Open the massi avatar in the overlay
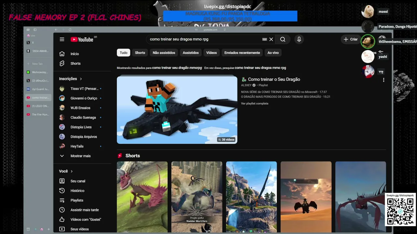This screenshot has width=417, height=234. click(x=368, y=12)
